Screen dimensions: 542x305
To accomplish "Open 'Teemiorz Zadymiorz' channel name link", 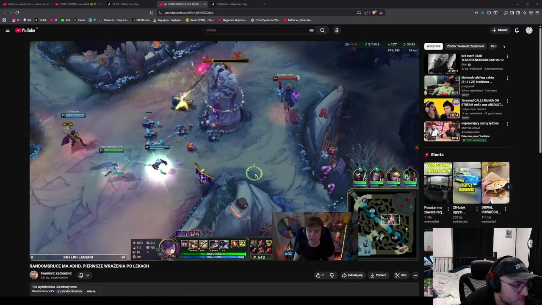I will (56, 273).
